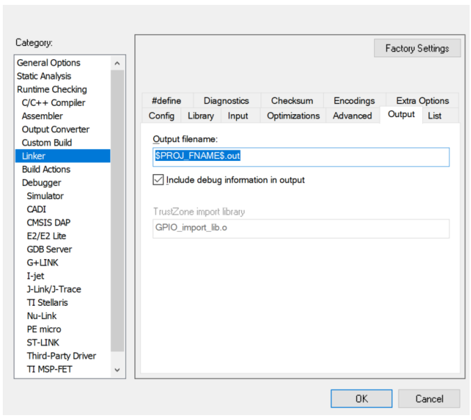Viewport: 471px width, 420px height.
Task: Click the TrustZone import library field
Action: coord(300,228)
